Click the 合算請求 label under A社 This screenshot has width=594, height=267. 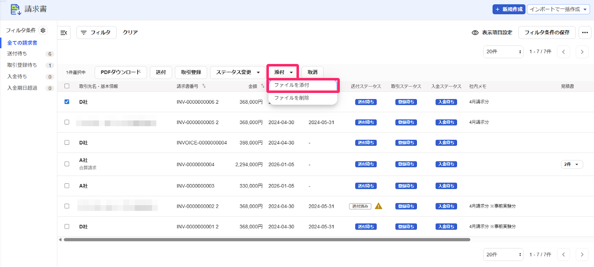(x=88, y=168)
